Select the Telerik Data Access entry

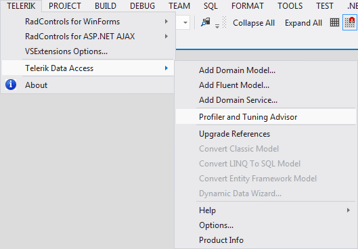(x=88, y=68)
